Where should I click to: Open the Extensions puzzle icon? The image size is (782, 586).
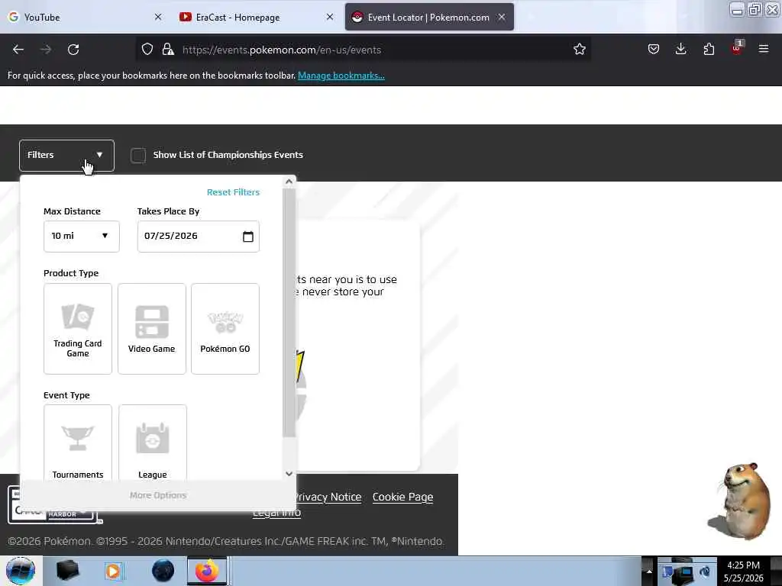click(709, 50)
